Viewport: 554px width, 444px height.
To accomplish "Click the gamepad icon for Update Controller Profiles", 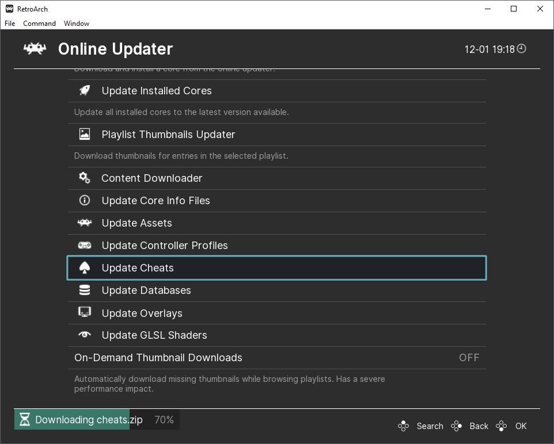I will 85,246.
